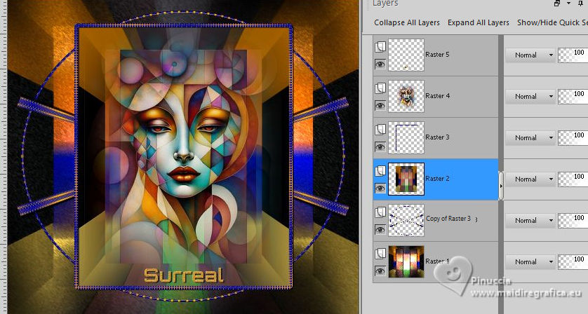Toggle visibility of Raster 4 layer
This screenshot has width=588, height=314.
[380, 106]
